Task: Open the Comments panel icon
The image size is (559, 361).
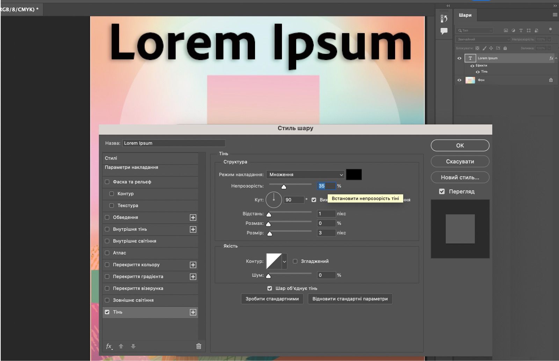Action: [444, 31]
